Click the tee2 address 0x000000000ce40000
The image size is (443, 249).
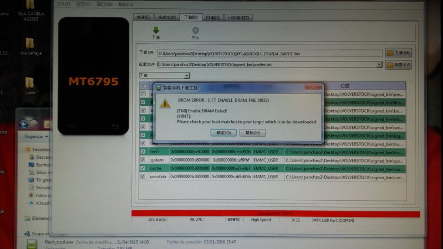coord(190,152)
